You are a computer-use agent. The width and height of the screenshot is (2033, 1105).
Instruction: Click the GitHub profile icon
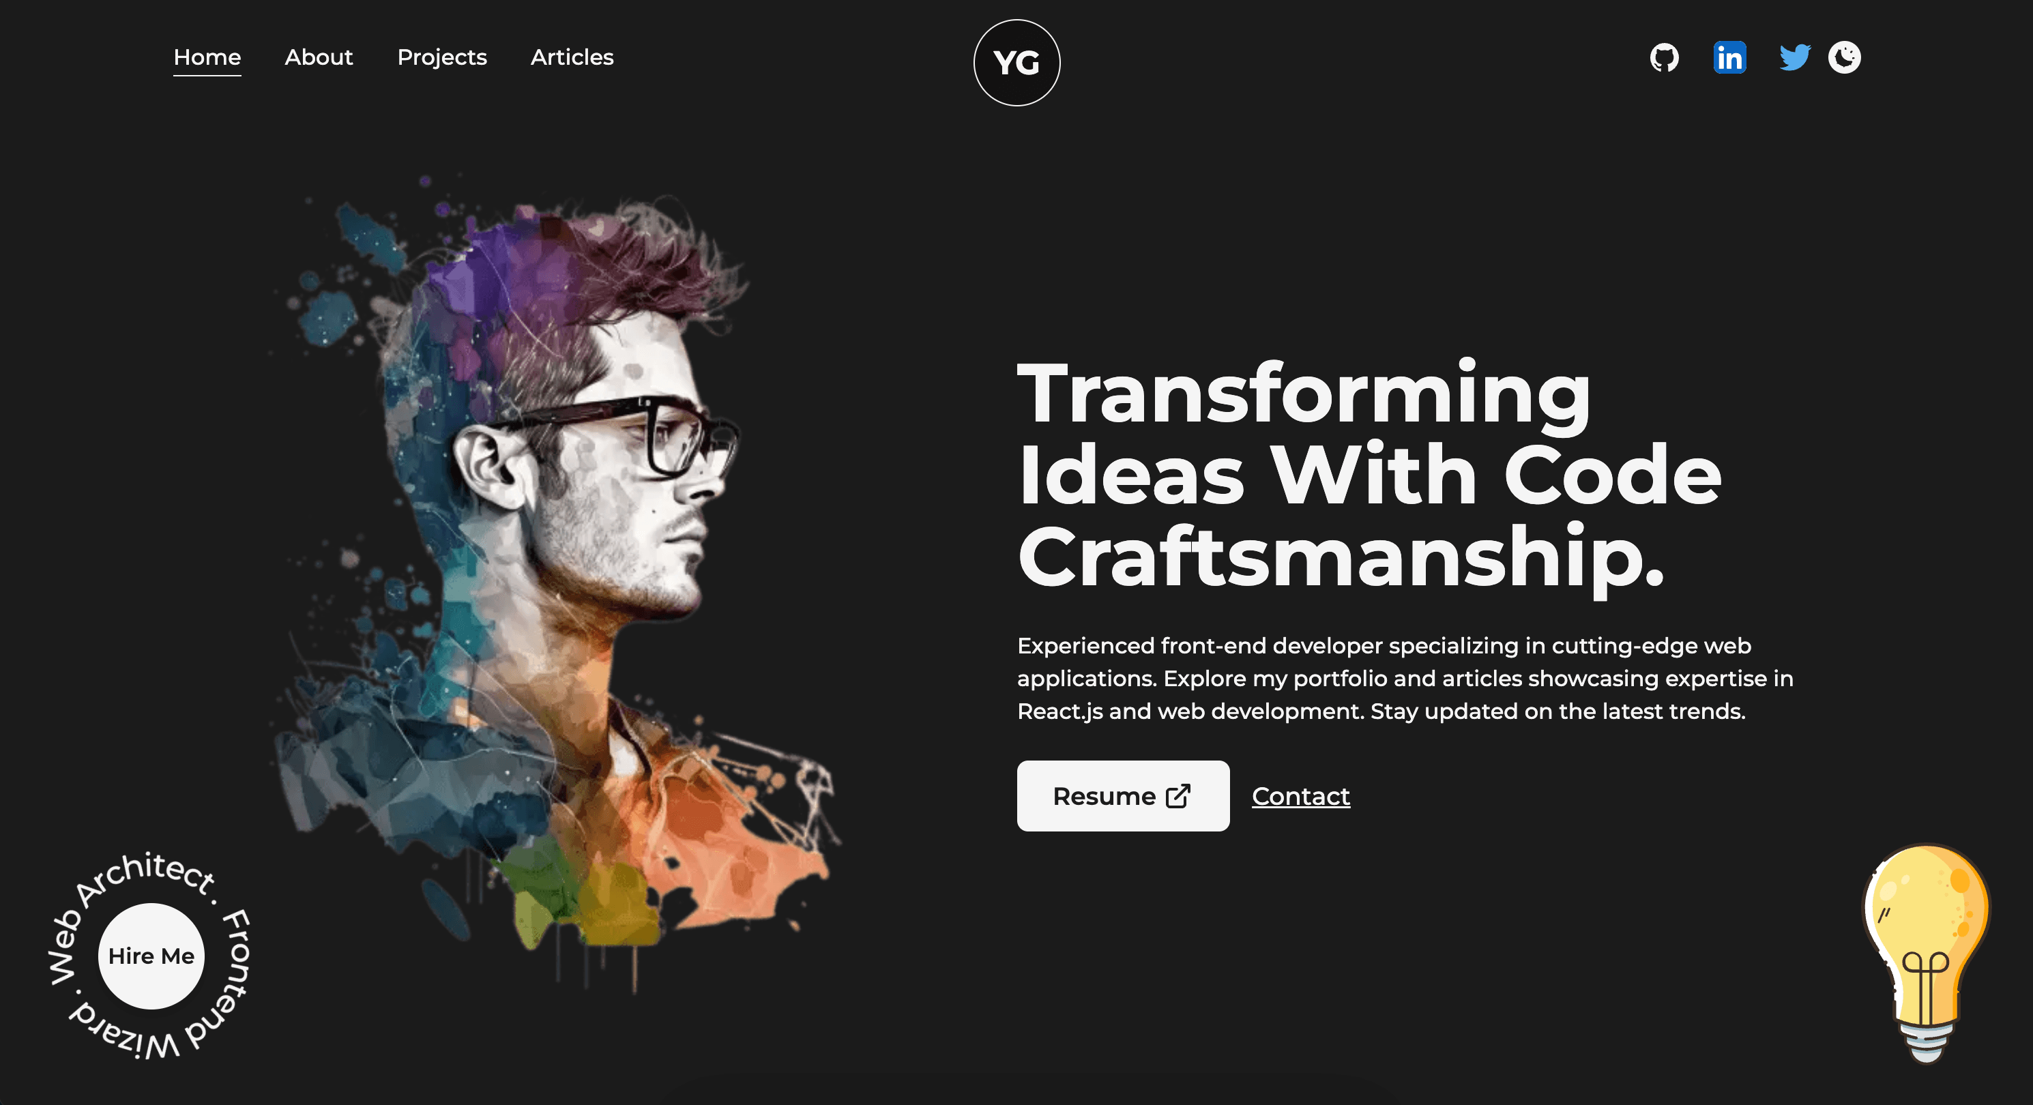pos(1664,57)
